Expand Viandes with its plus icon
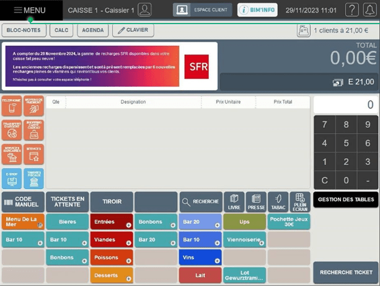Screen dimensions: 380x287 [129, 243]
